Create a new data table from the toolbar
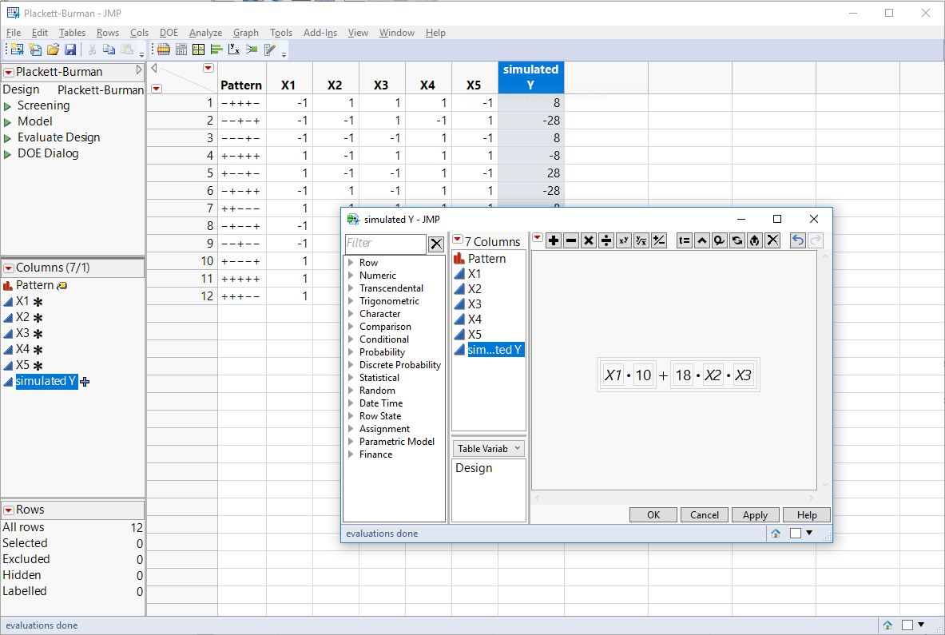 [x=17, y=49]
